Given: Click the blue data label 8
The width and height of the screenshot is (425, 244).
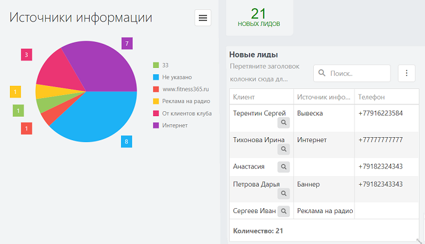Looking at the screenshot, I should click(127, 141).
